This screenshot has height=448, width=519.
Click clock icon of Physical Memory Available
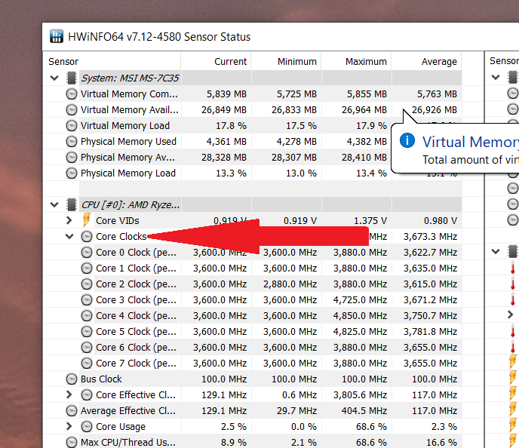[72, 157]
